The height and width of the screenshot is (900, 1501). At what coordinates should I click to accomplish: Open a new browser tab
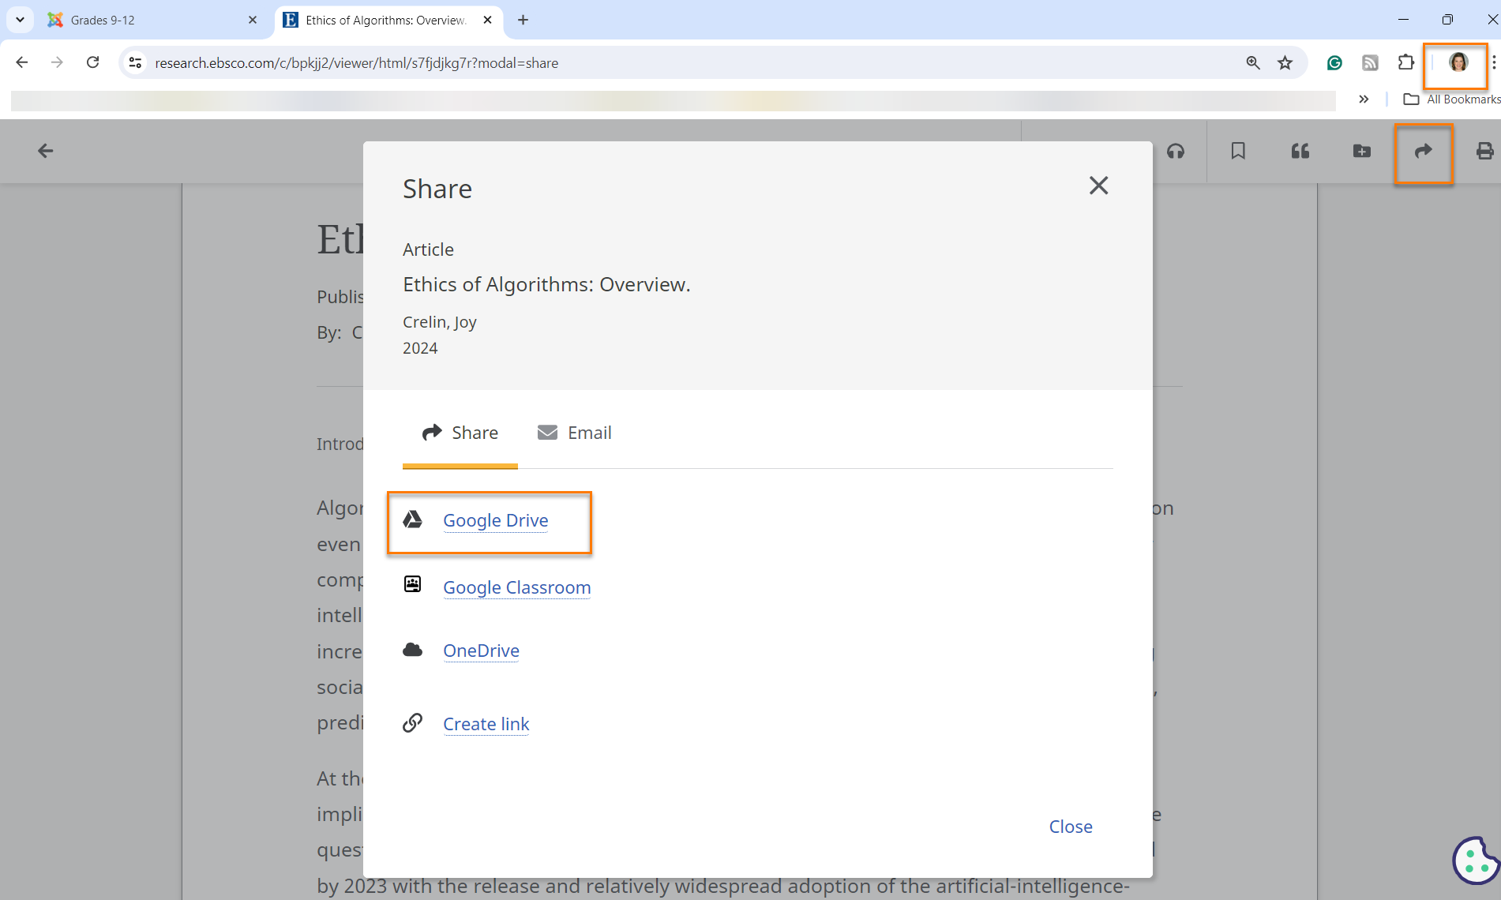click(x=523, y=20)
